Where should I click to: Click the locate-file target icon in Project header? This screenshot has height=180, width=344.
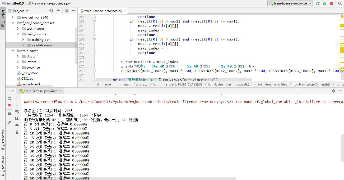(x=51, y=11)
